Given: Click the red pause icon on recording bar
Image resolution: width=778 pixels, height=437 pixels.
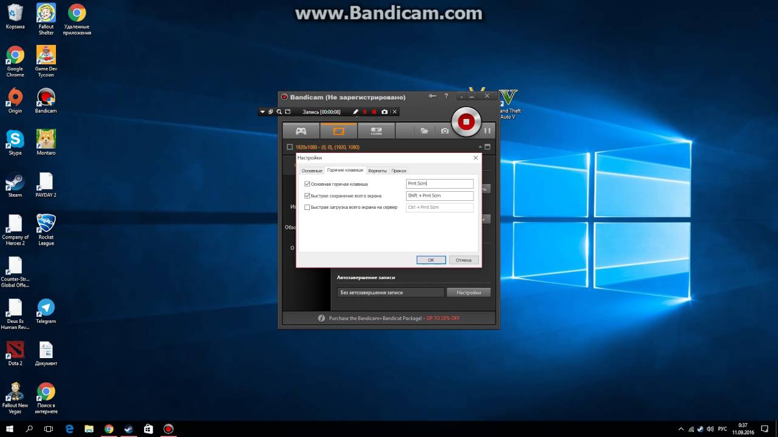Looking at the screenshot, I should (x=365, y=112).
